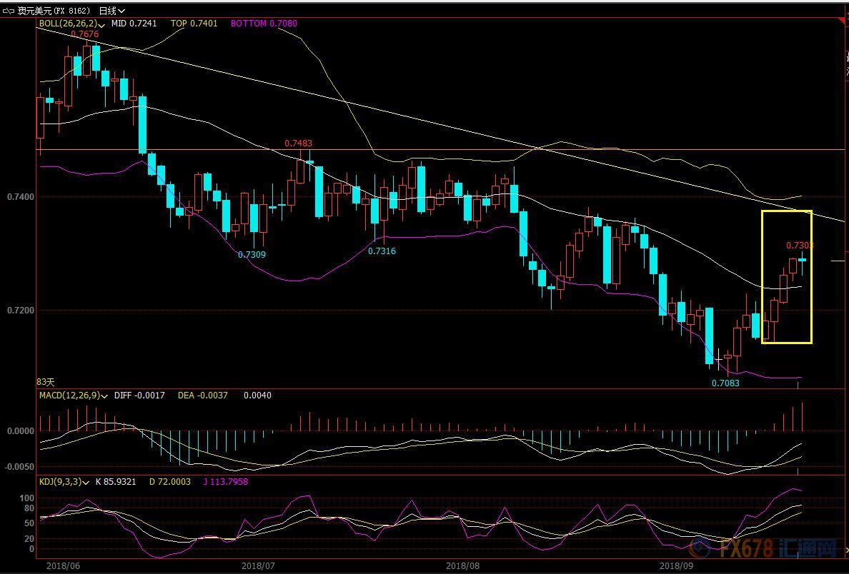Open the 日线 timeframe dropdown
The height and width of the screenshot is (574, 849).
pyautogui.click(x=111, y=10)
